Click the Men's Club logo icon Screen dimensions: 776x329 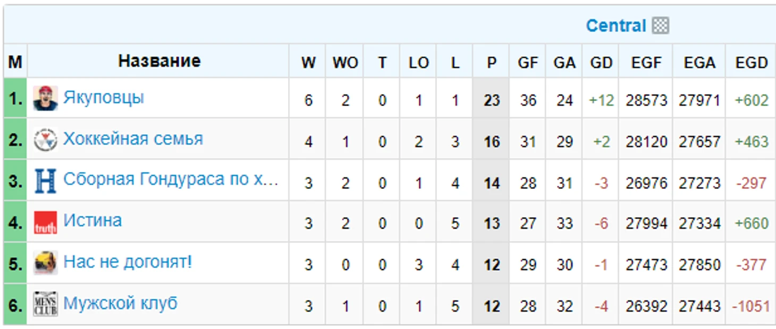[x=45, y=304]
